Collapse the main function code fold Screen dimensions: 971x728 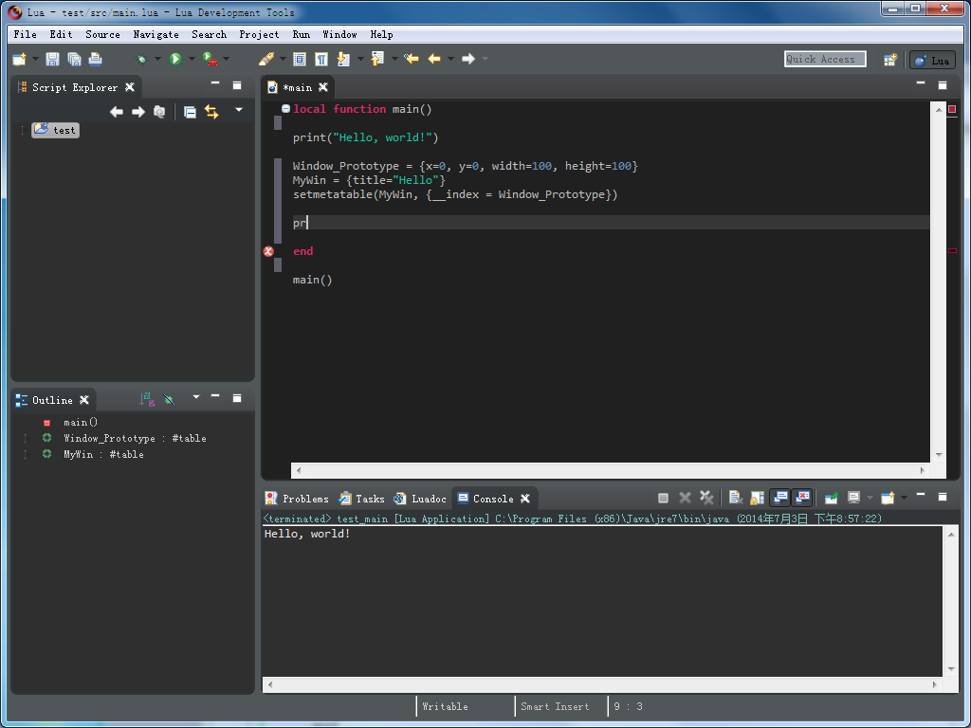(285, 109)
